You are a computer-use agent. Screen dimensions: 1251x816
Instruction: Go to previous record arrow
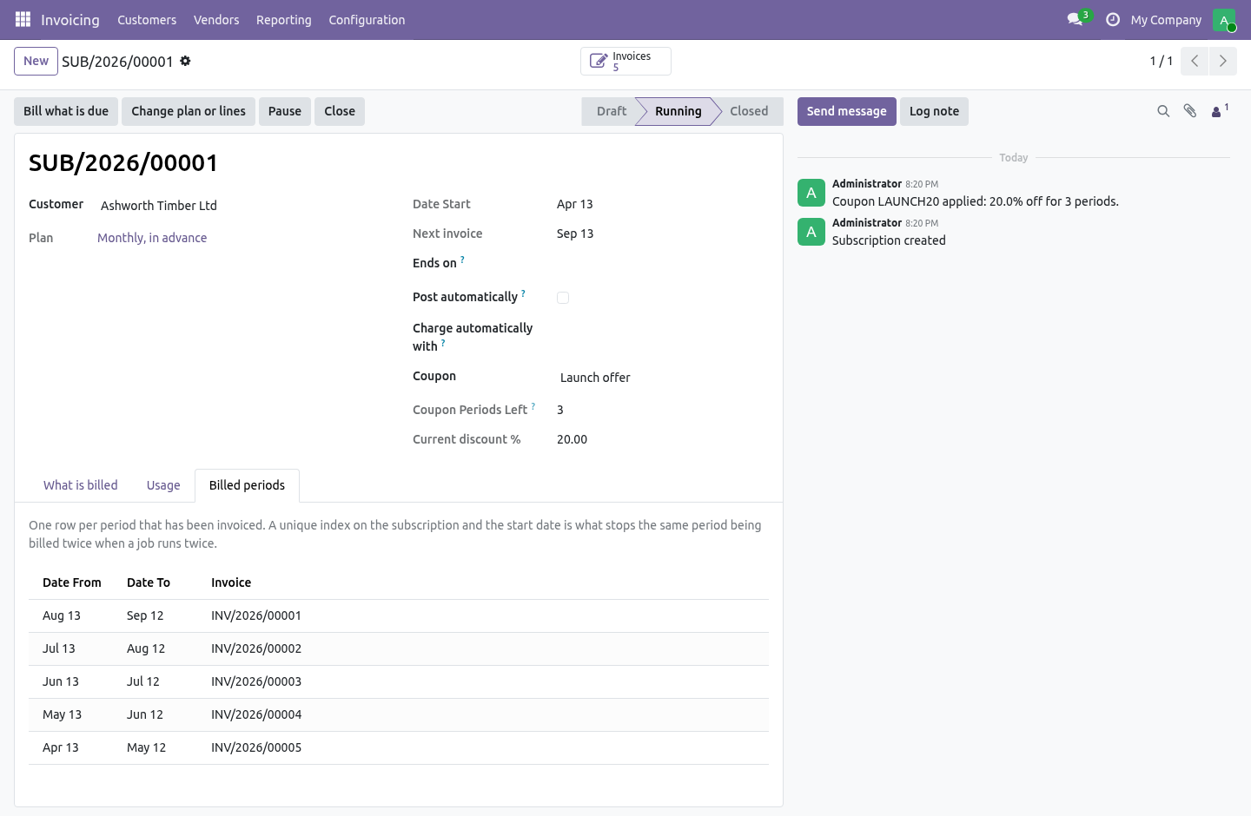[1195, 61]
